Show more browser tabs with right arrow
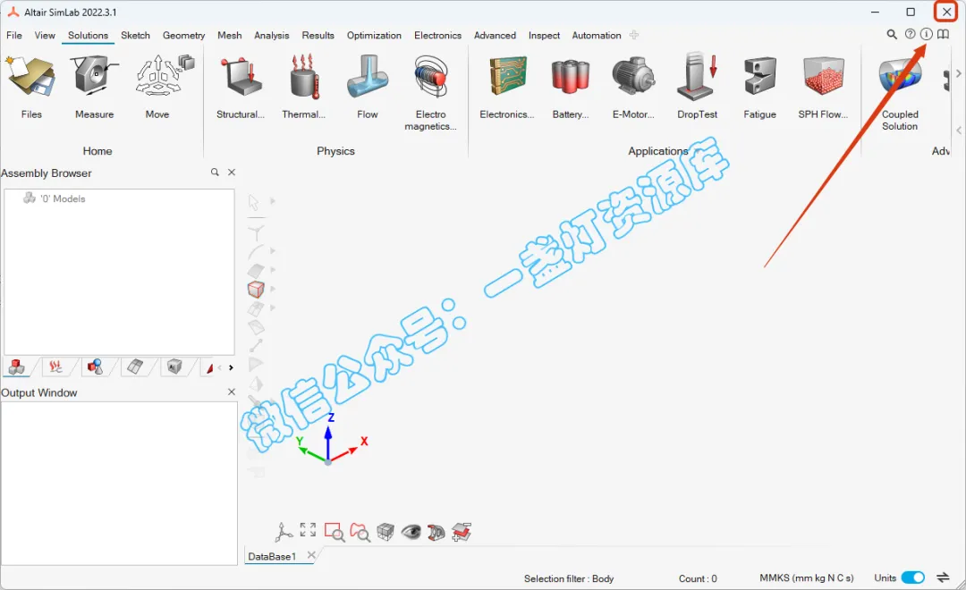966x590 pixels. click(231, 367)
